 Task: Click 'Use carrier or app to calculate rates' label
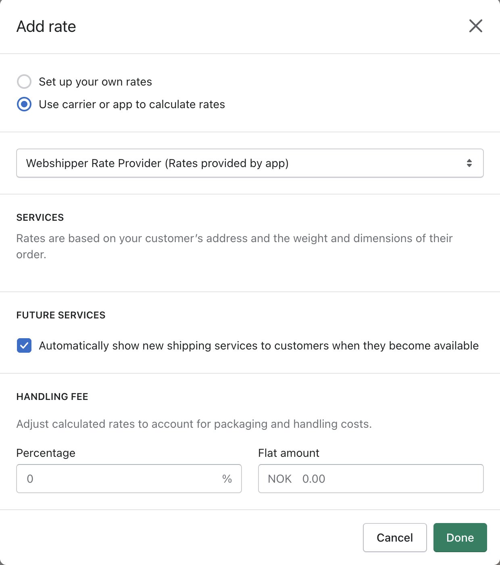coord(132,105)
